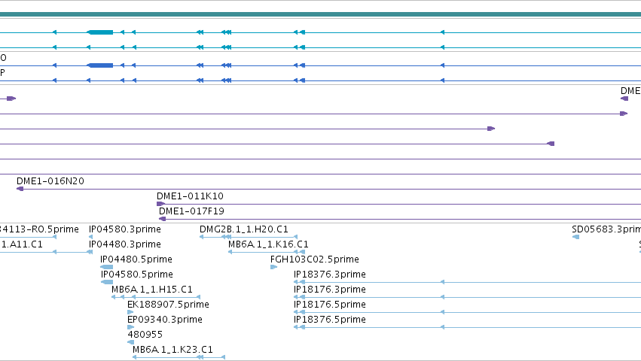Viewport: 641px width, 361px height.
Task: Click the SD05683.3prime label
Action: tap(606, 229)
